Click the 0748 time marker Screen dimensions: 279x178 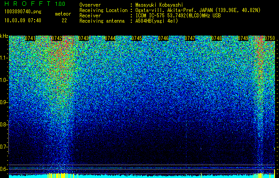click(216, 38)
